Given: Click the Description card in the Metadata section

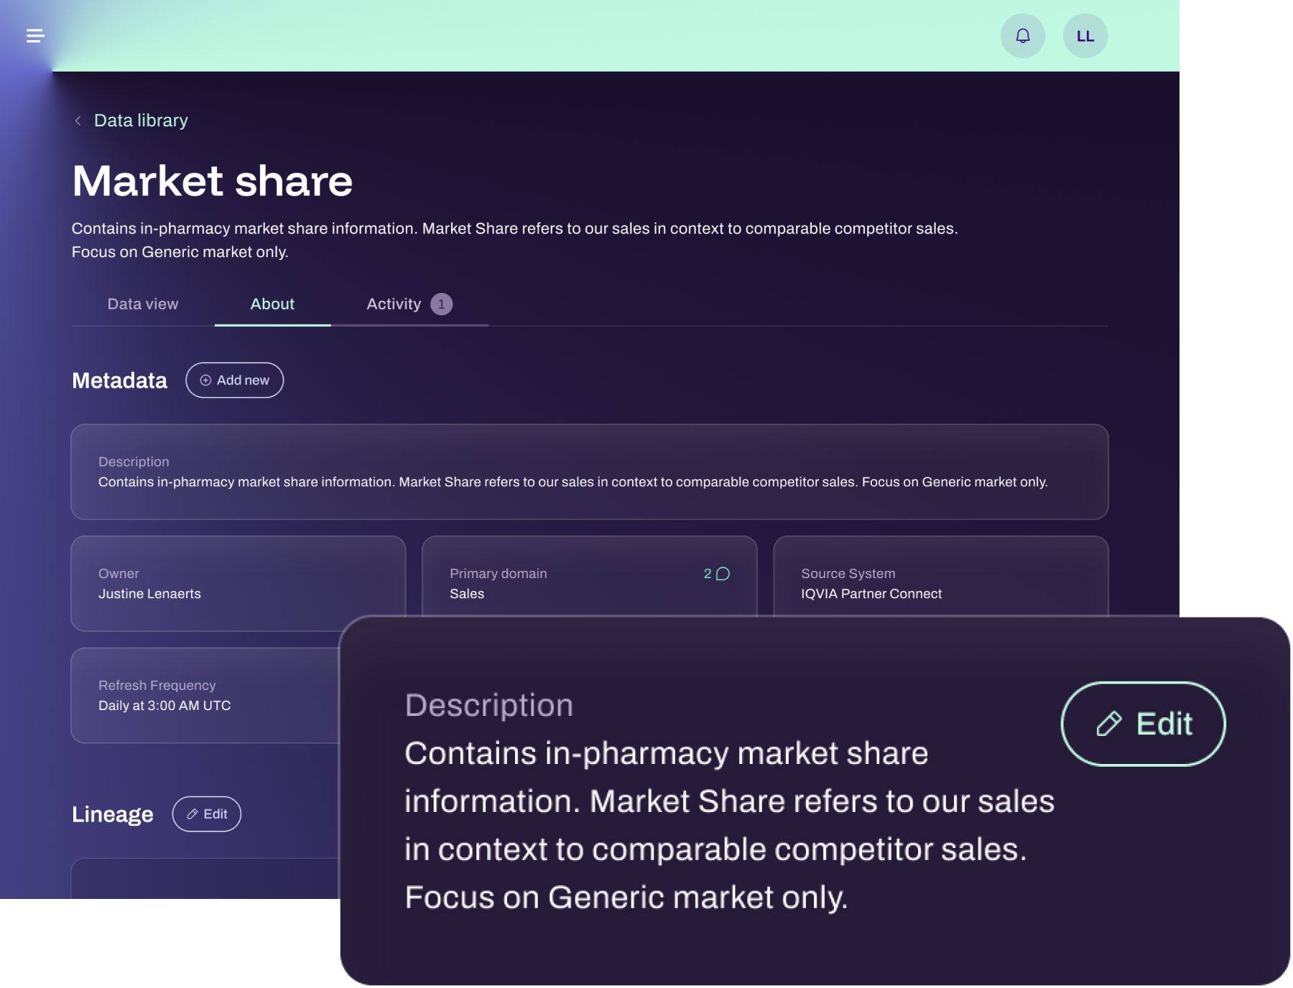Looking at the screenshot, I should point(589,472).
